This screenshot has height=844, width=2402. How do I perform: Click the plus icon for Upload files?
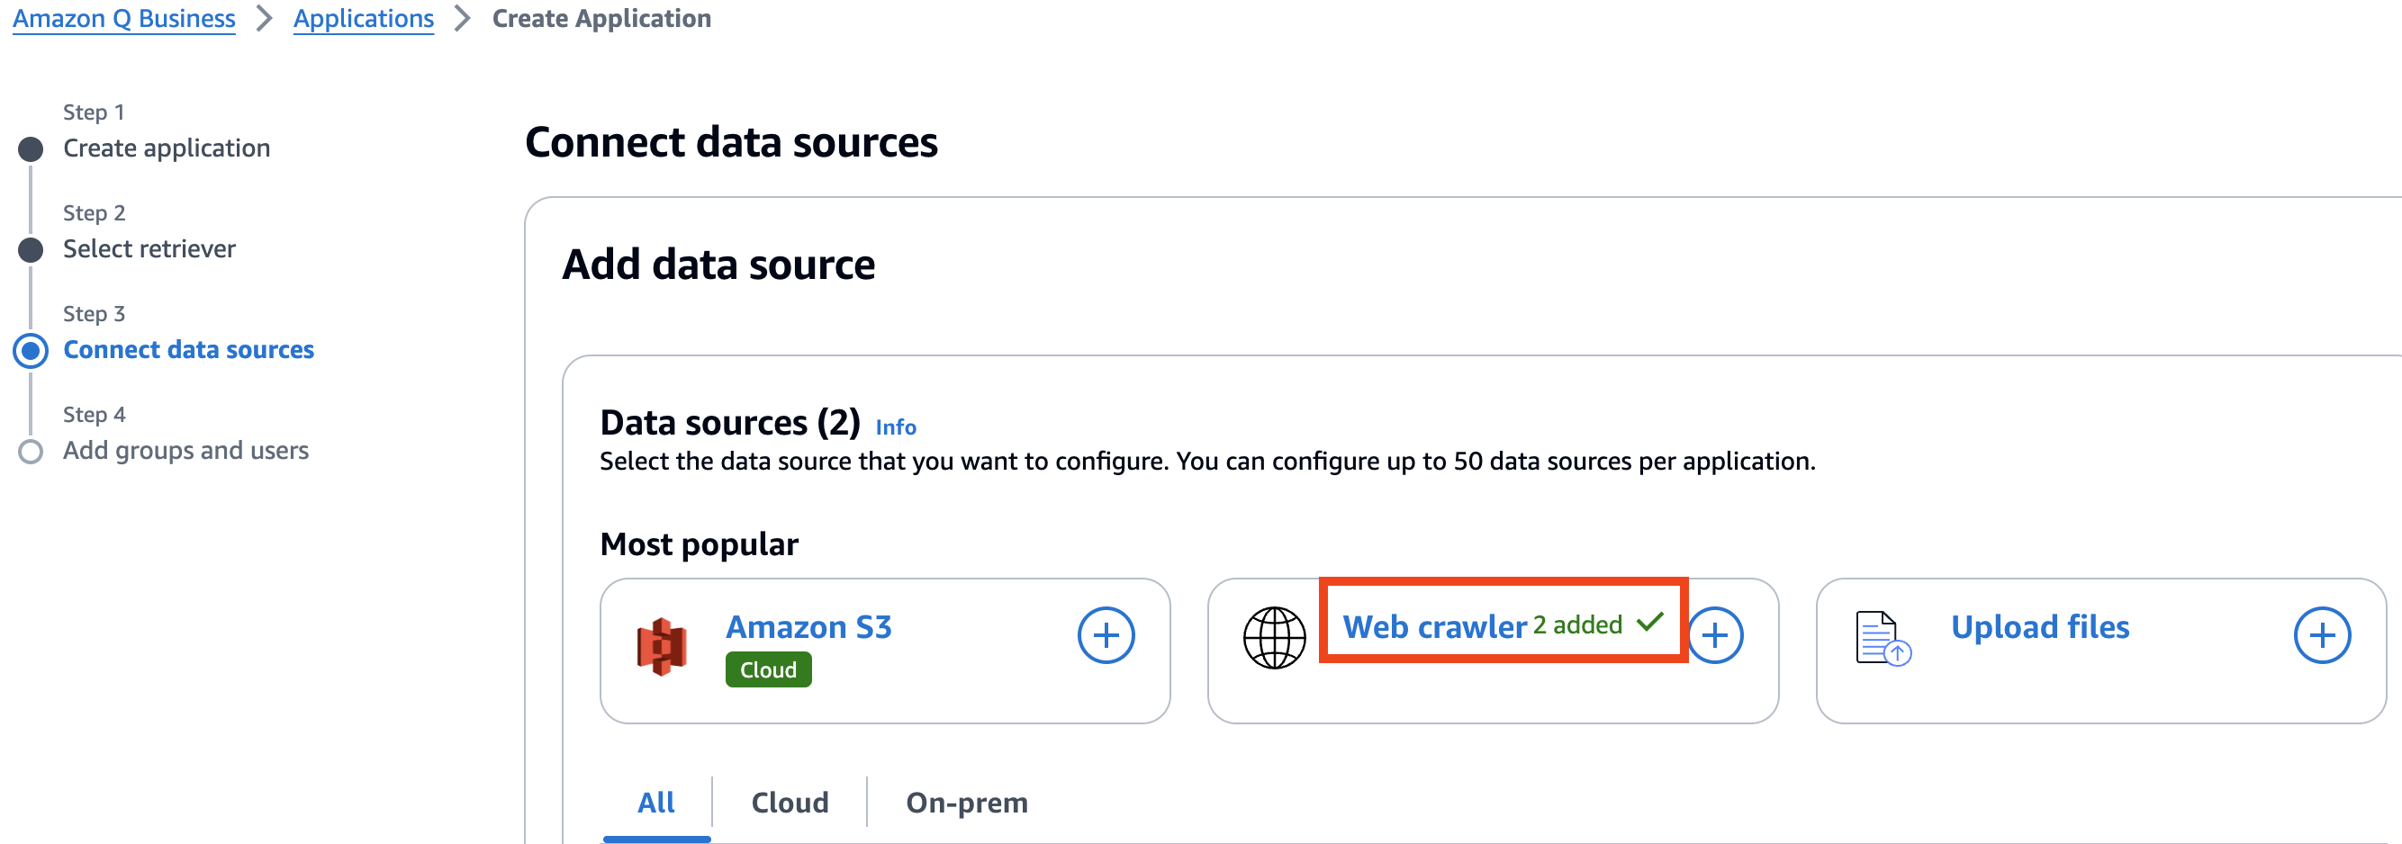click(2323, 634)
